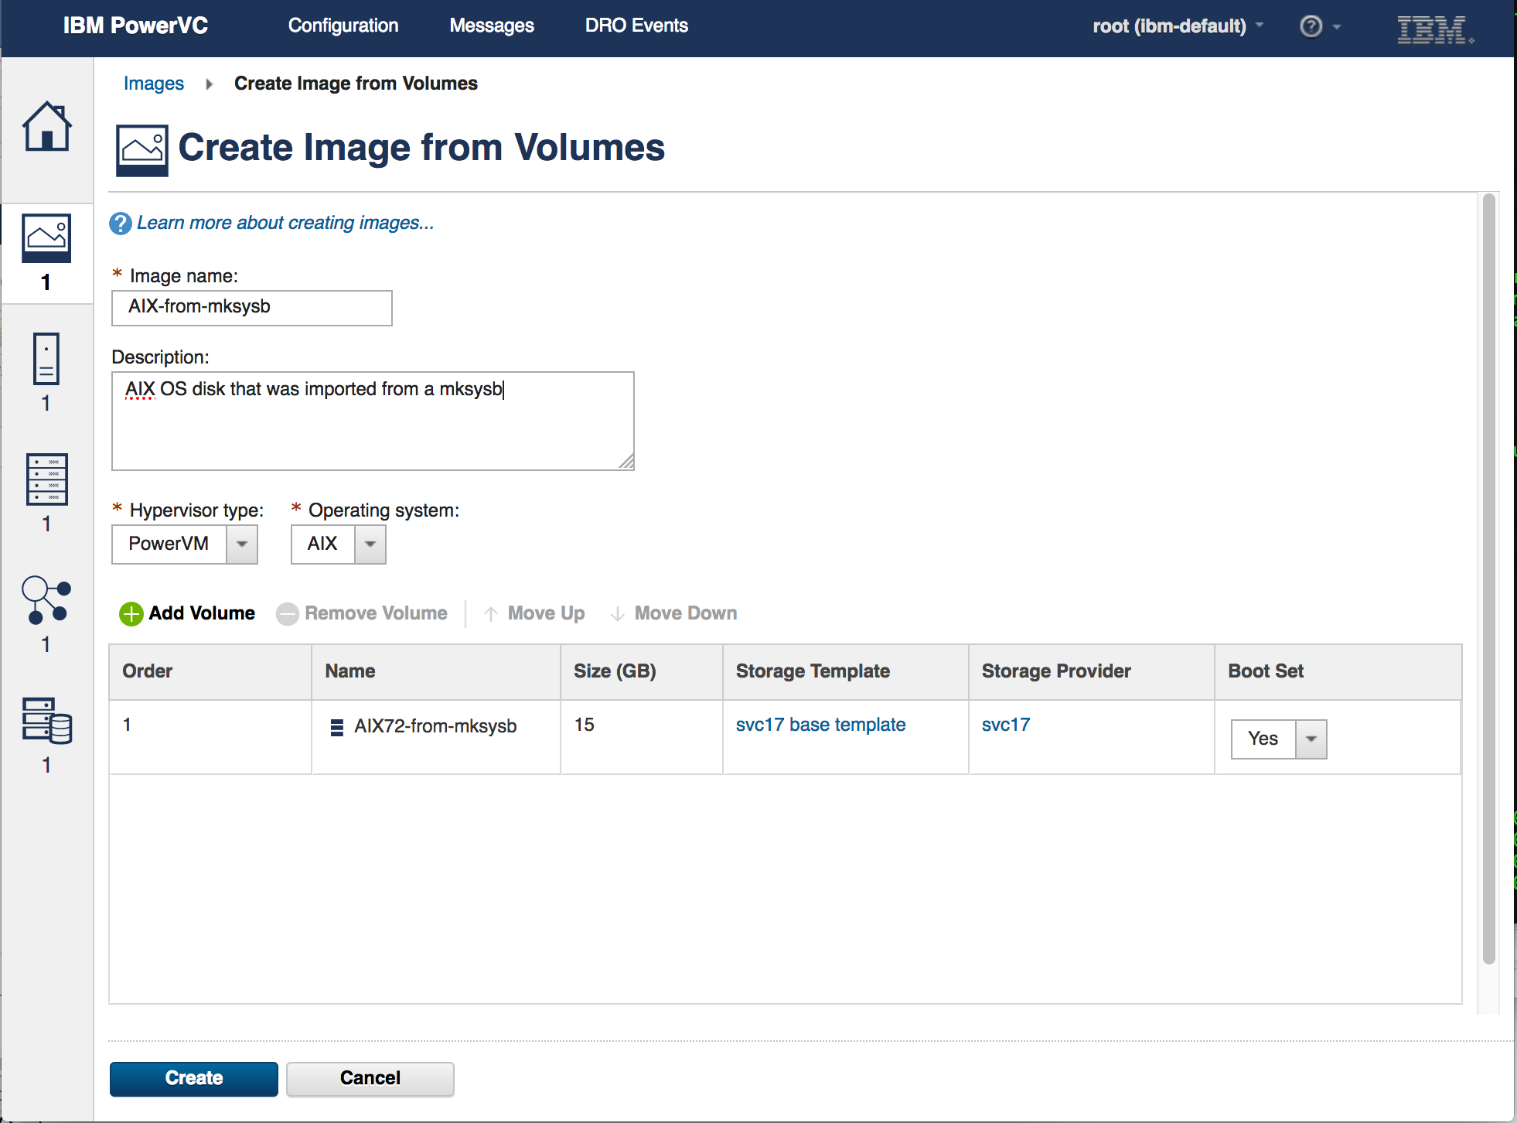Click the Boot Set column header
Image resolution: width=1517 pixels, height=1123 pixels.
pos(1338,671)
